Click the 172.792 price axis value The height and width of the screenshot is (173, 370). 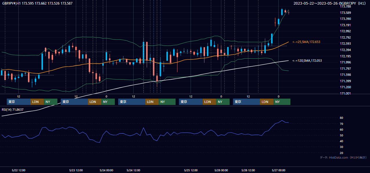click(345, 37)
